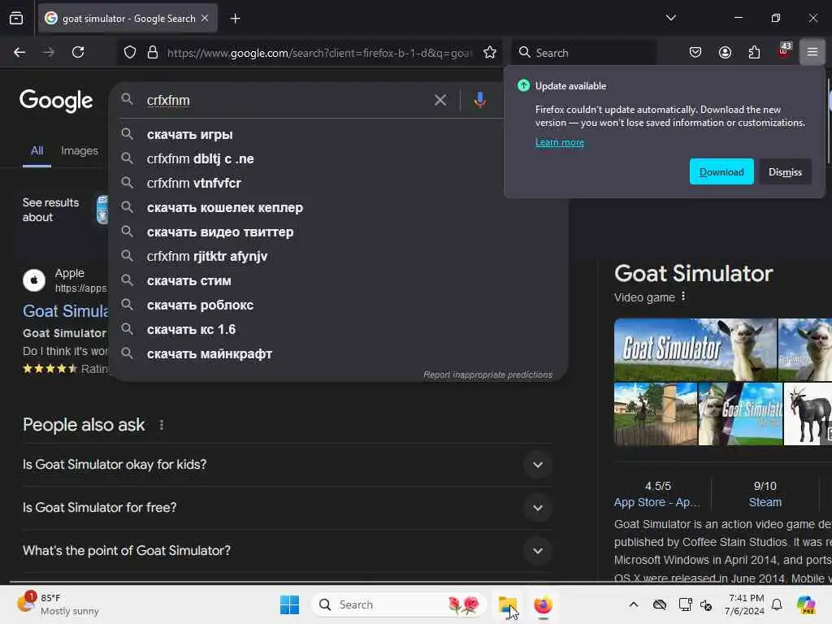
Task: Click Learn more in the update notification
Action: [x=559, y=142]
